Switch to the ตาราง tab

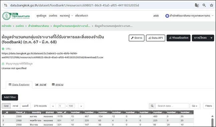pos(58,85)
